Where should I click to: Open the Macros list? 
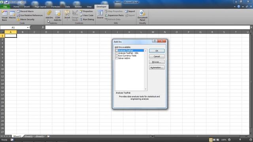[12, 15]
